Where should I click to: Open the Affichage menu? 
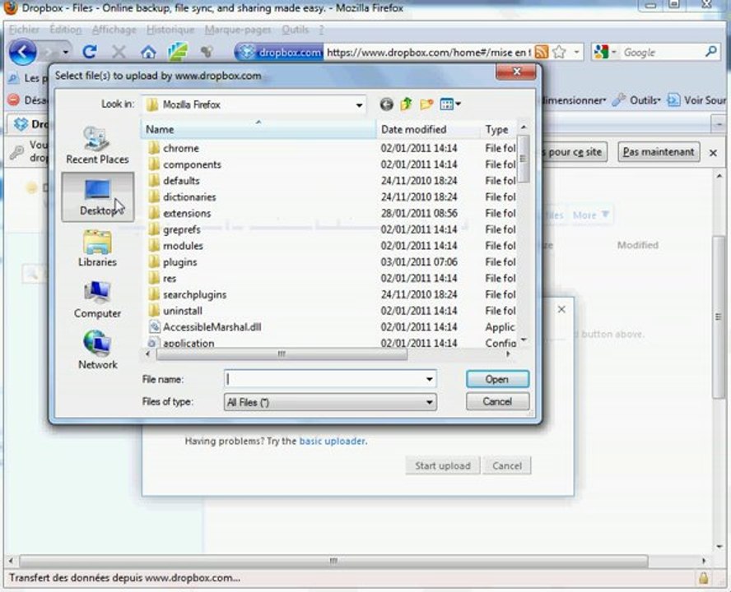tap(114, 30)
